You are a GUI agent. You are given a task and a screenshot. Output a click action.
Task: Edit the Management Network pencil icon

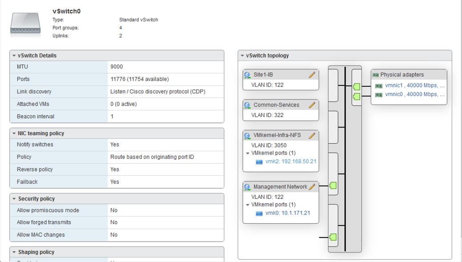coord(312,187)
